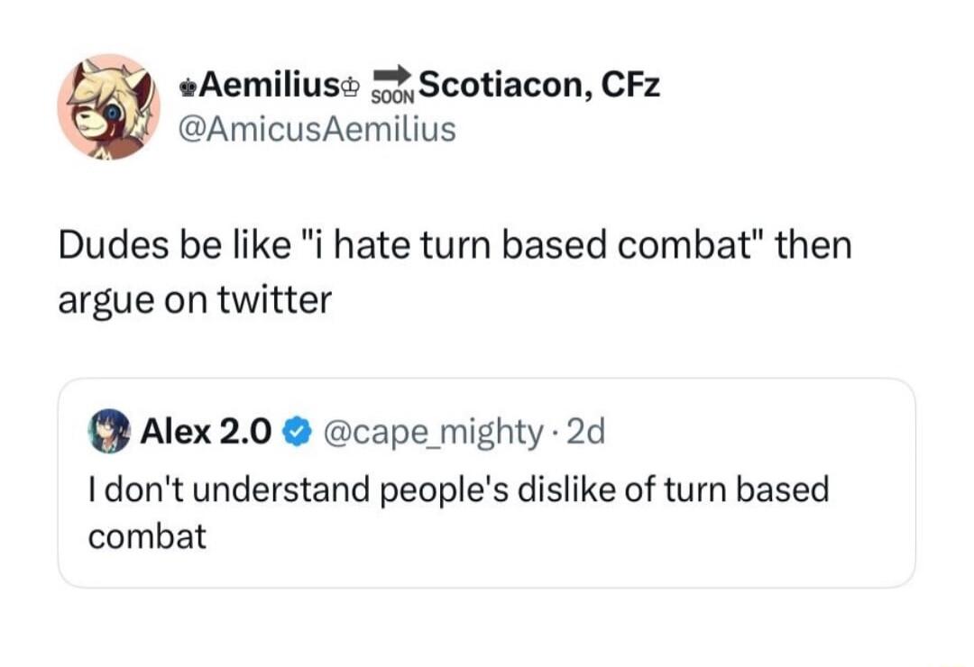Image resolution: width=974 pixels, height=667 pixels.
Task: Click the word "then" in the main tweet
Action: [x=813, y=246]
